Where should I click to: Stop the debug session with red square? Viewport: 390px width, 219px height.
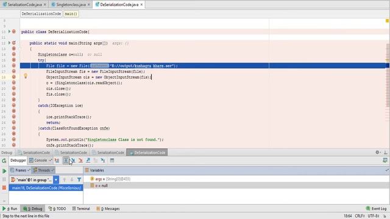click(x=4, y=188)
